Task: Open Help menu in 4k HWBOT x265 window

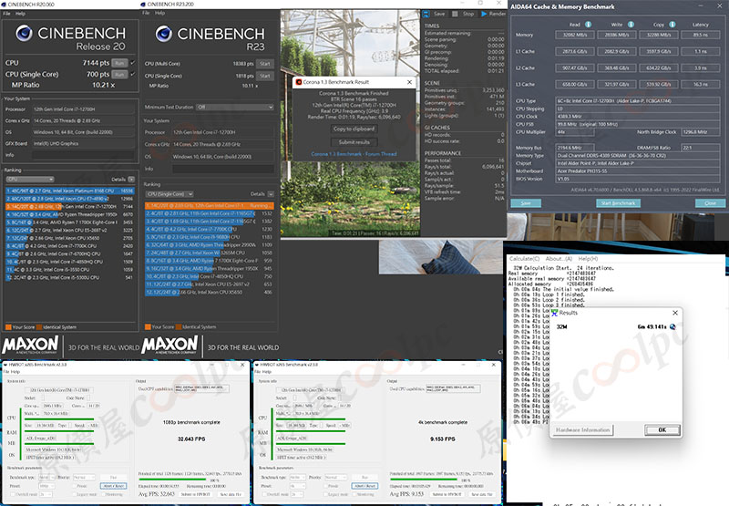Action: (267, 372)
